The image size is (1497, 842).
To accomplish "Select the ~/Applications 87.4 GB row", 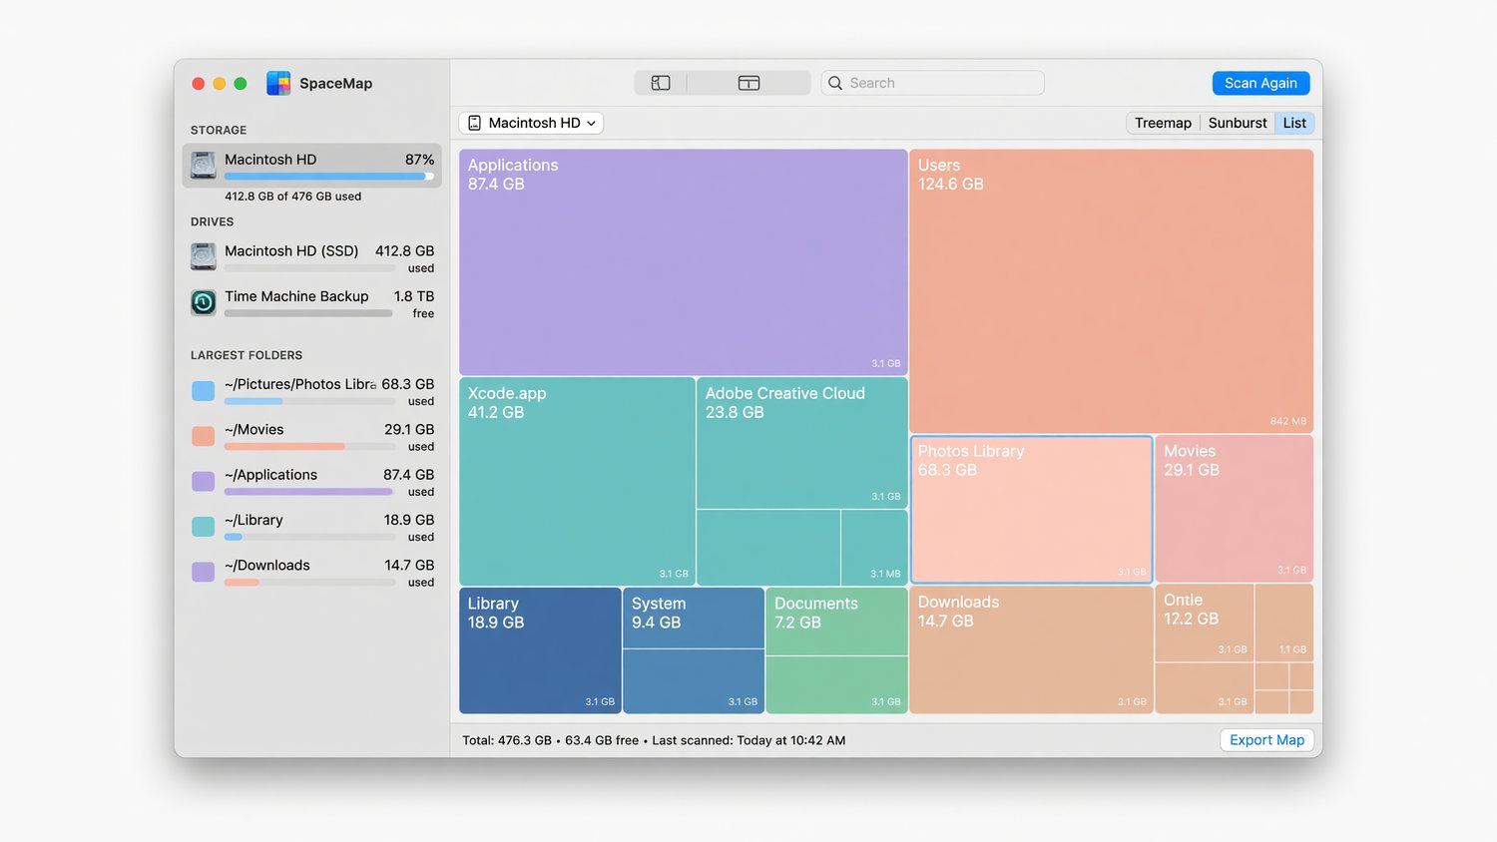I will pyautogui.click(x=312, y=482).
